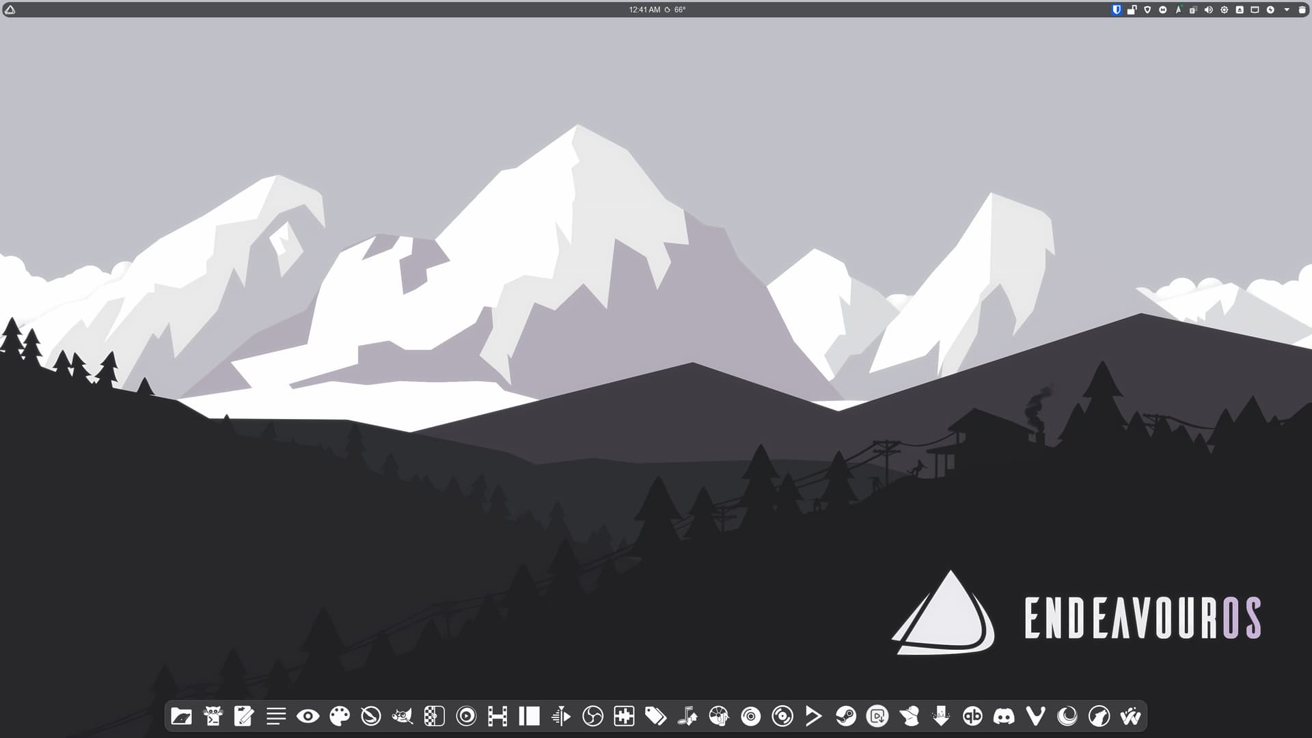
Task: Click the Bitwarden shield tray icon
Action: (x=1117, y=10)
